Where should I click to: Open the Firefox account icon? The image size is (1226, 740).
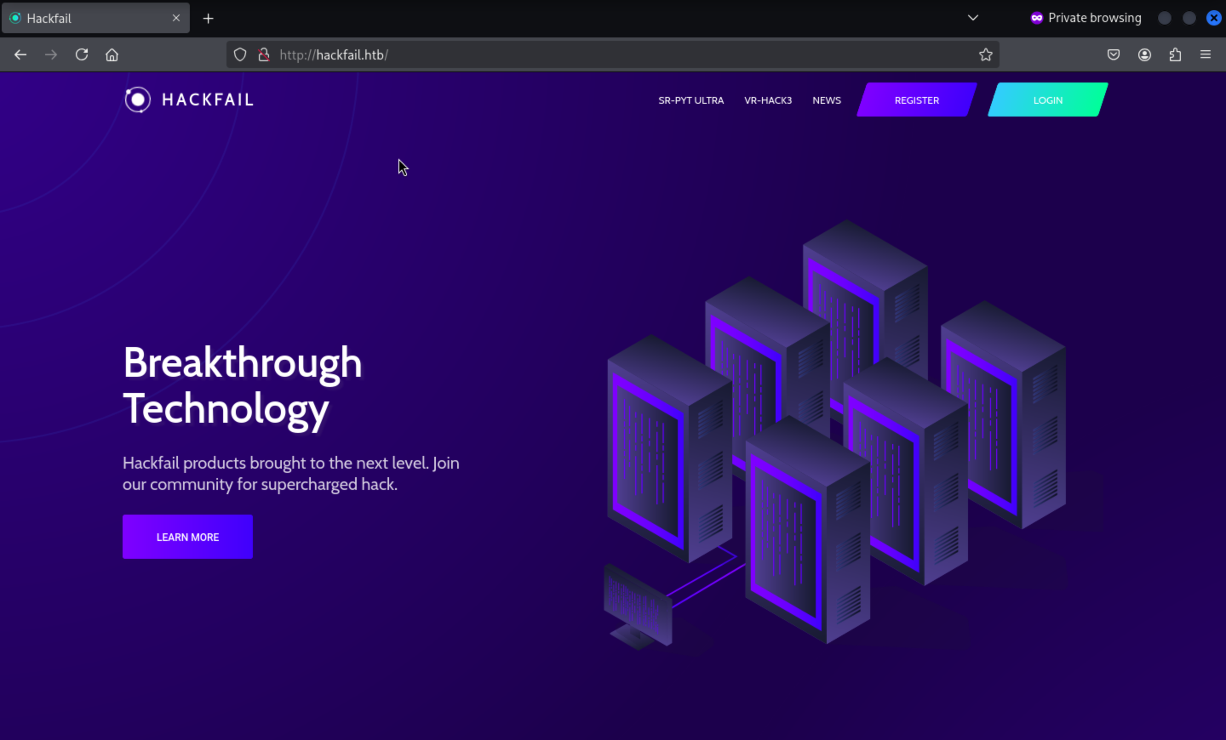pos(1144,55)
